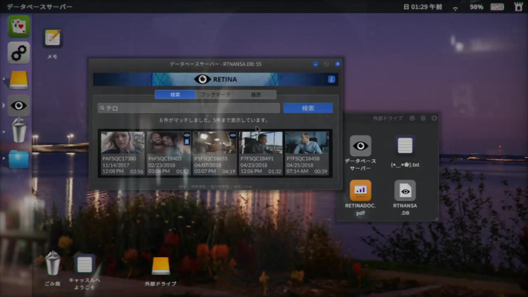Click the blue 検索 search button
Image resolution: width=528 pixels, height=297 pixels.
(x=308, y=108)
